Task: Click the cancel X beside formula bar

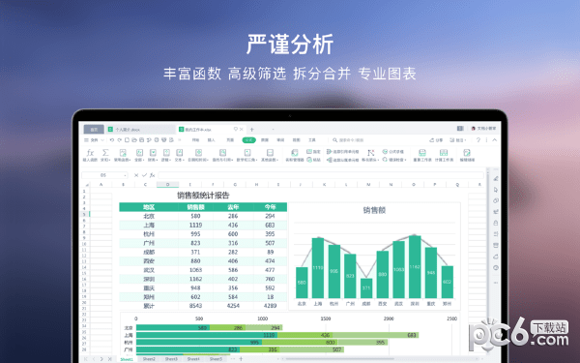Action: coord(136,175)
